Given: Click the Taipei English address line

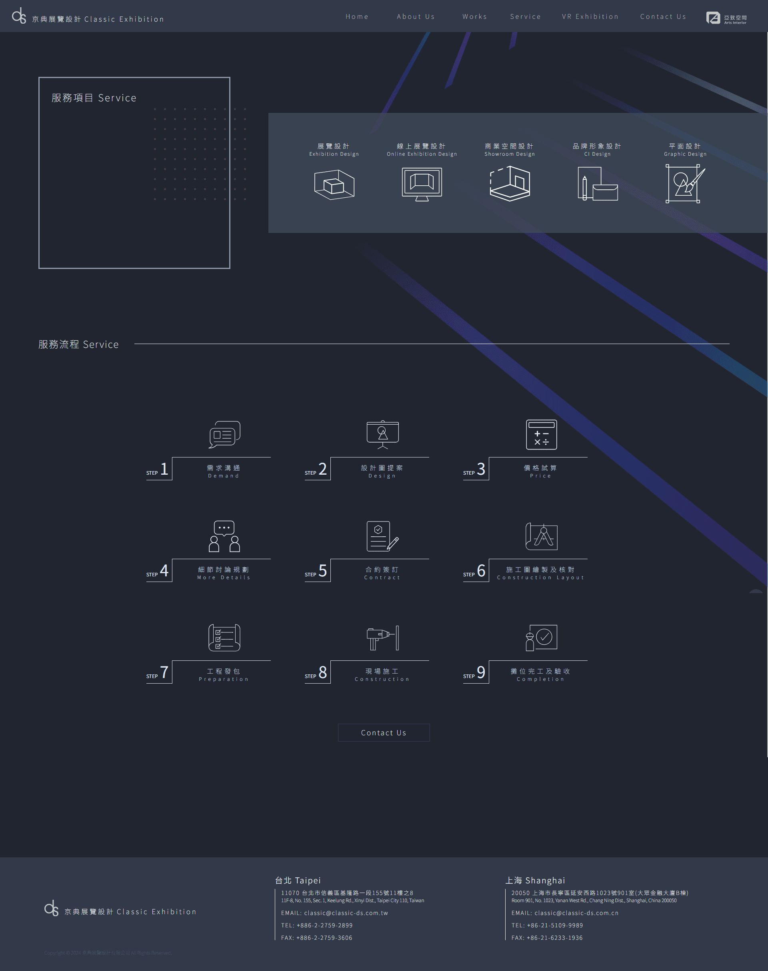Looking at the screenshot, I should coord(353,901).
